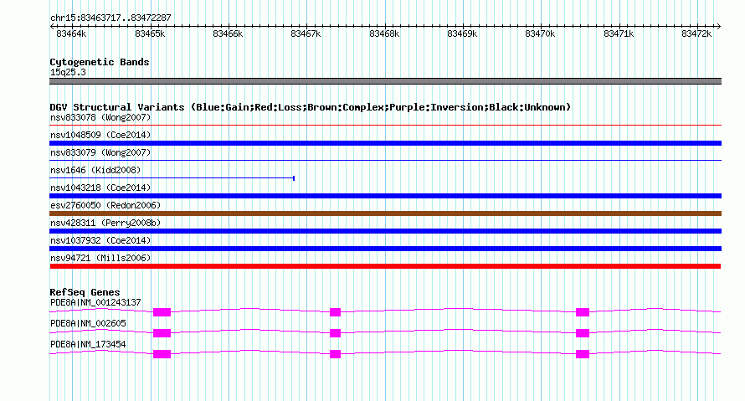
Task: Click the thin blue nsv833079 gain line
Action: click(385, 161)
